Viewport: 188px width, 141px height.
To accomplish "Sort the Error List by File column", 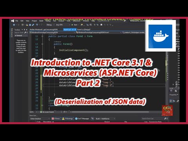I will pos(126,122).
